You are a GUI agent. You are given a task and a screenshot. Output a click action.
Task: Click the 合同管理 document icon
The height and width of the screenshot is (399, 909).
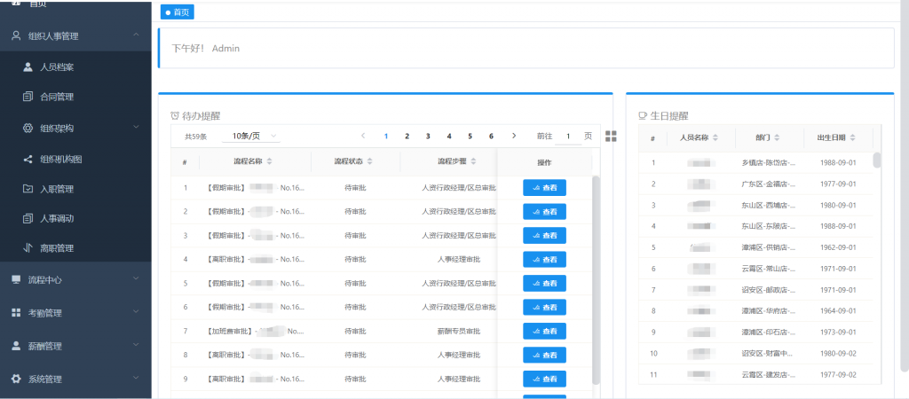coord(28,97)
